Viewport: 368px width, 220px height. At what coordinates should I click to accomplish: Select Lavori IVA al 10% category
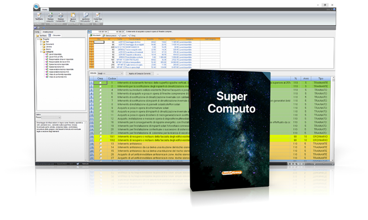coord(56,57)
